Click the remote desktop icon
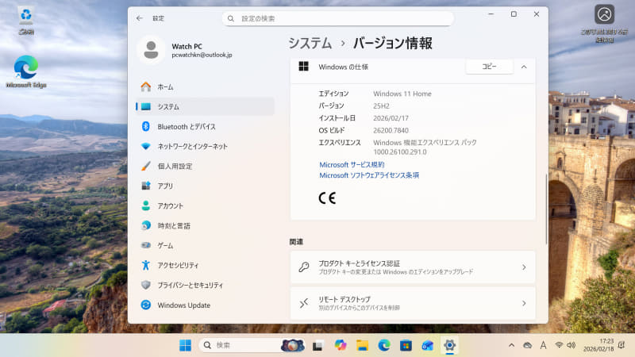 (x=304, y=303)
